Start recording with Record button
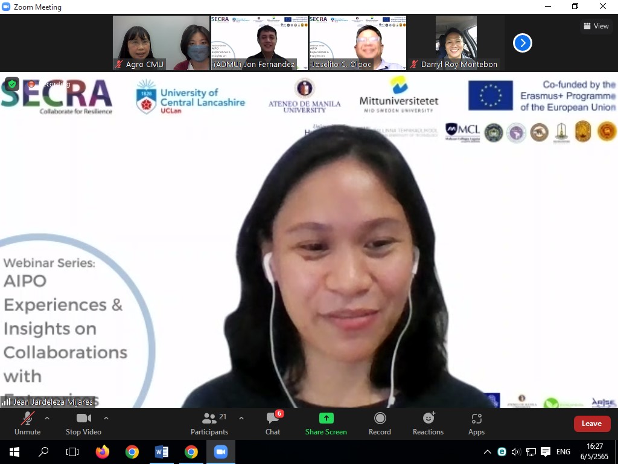The height and width of the screenshot is (464, 618). (x=380, y=424)
